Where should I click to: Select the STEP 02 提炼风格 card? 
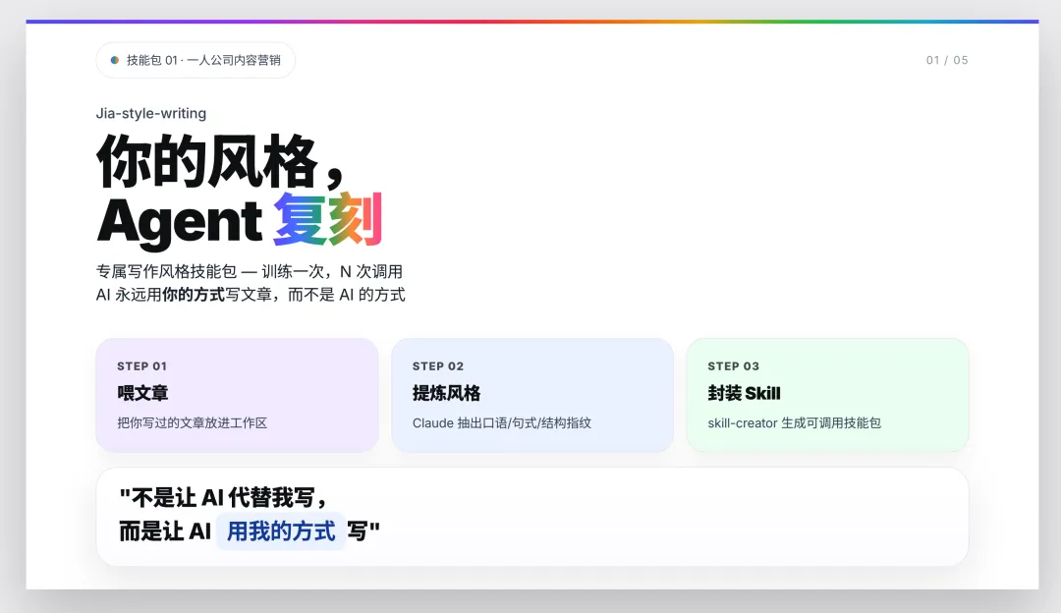(x=532, y=395)
